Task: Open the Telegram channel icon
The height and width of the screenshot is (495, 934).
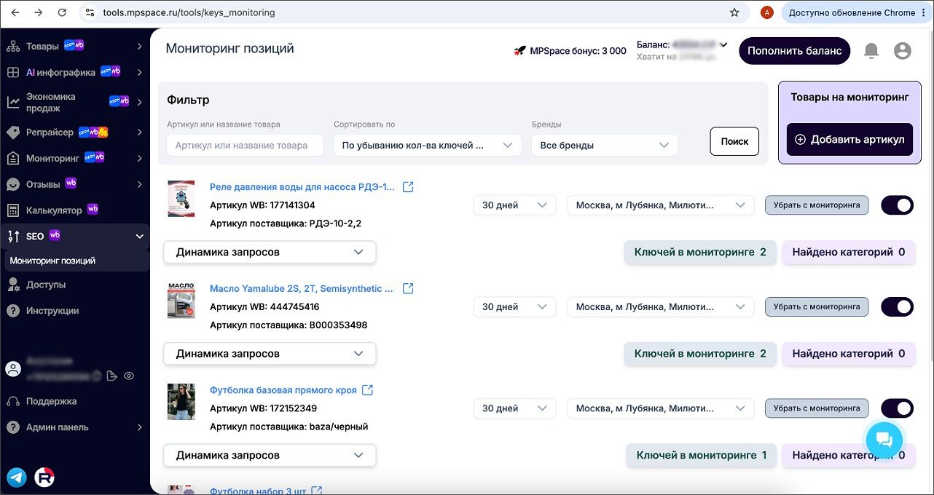Action: [x=17, y=477]
